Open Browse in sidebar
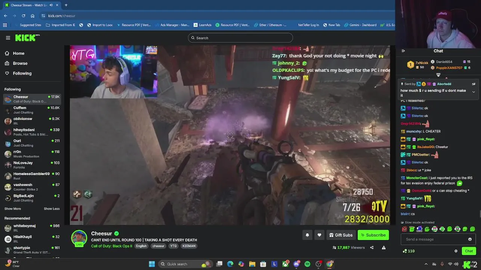Viewport: 481px width, 270px height. pyautogui.click(x=16, y=63)
